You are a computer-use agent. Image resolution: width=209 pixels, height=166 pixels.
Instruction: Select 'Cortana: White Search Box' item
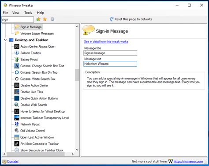click(x=38, y=79)
